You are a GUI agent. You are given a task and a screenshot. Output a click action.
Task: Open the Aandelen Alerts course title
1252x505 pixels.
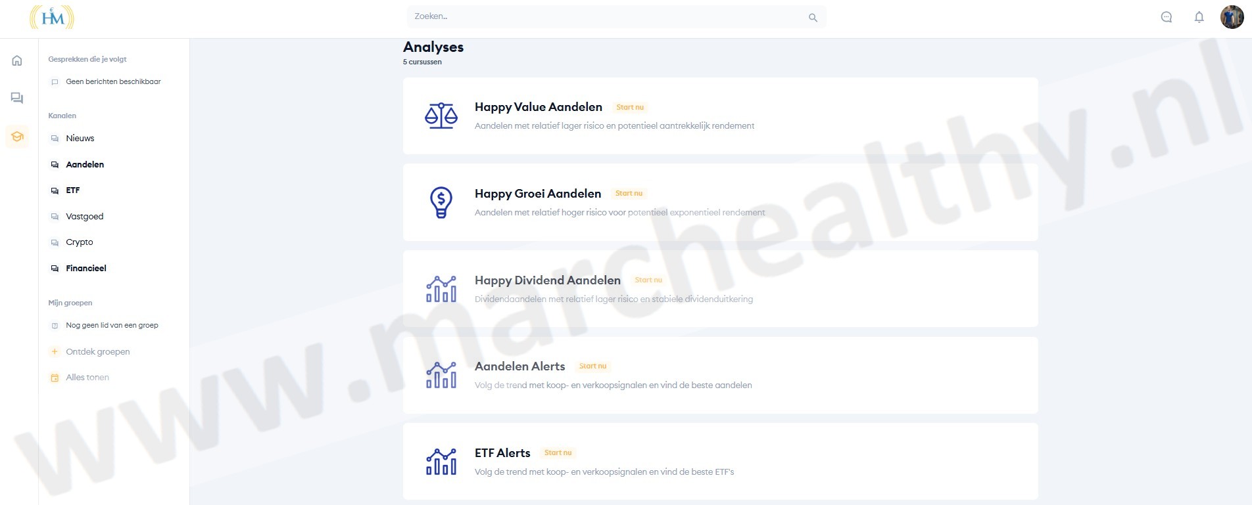click(x=519, y=366)
